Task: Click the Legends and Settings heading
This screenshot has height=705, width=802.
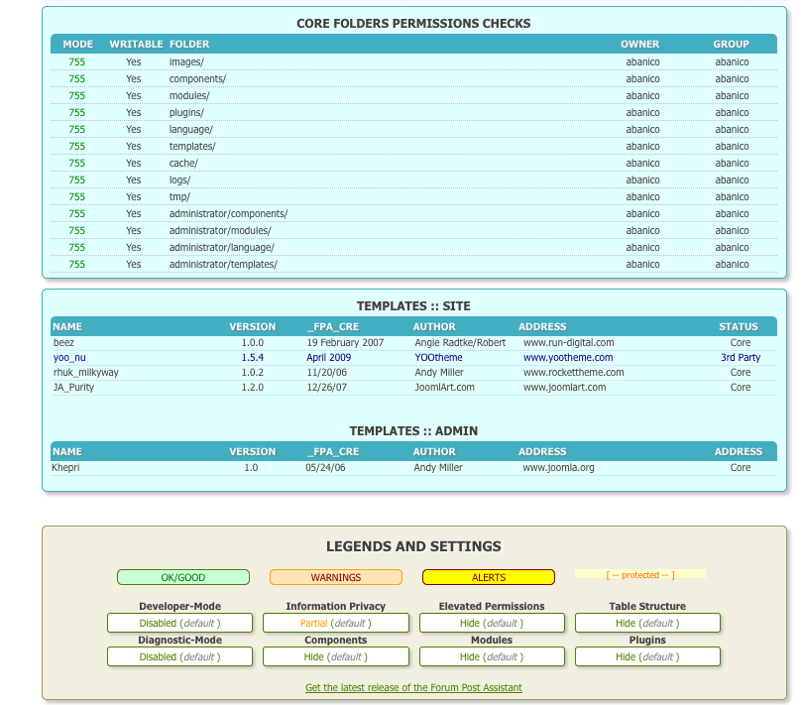Action: point(413,546)
